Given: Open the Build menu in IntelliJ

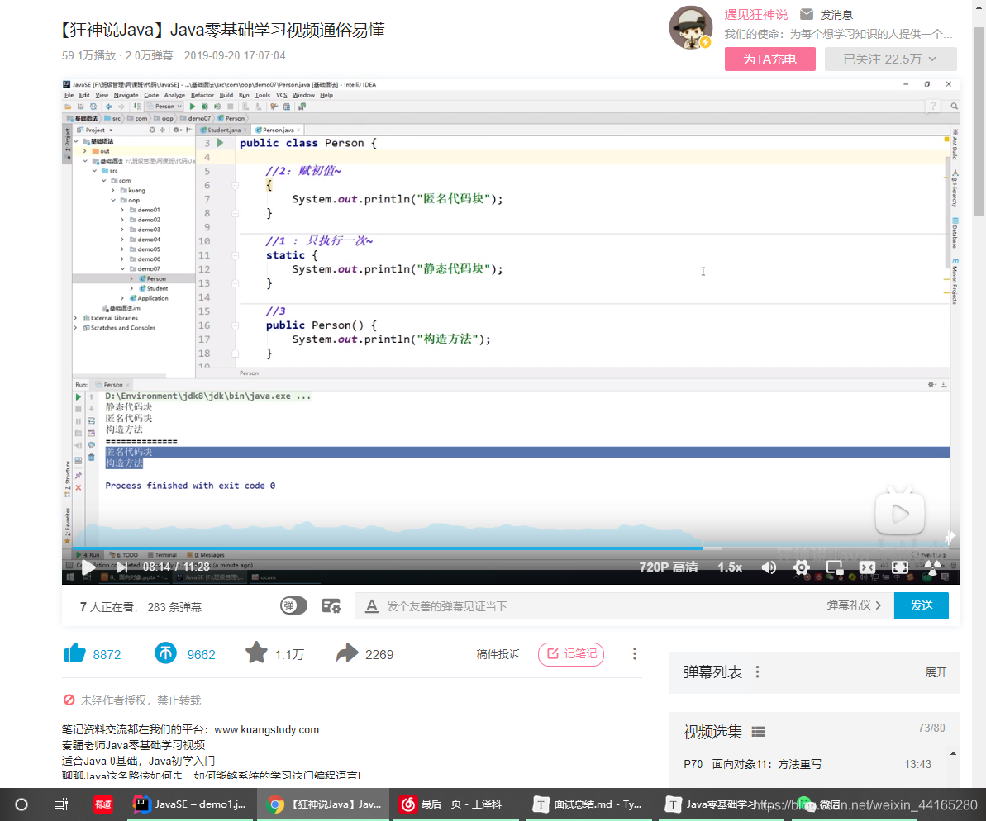Looking at the screenshot, I should (x=226, y=95).
